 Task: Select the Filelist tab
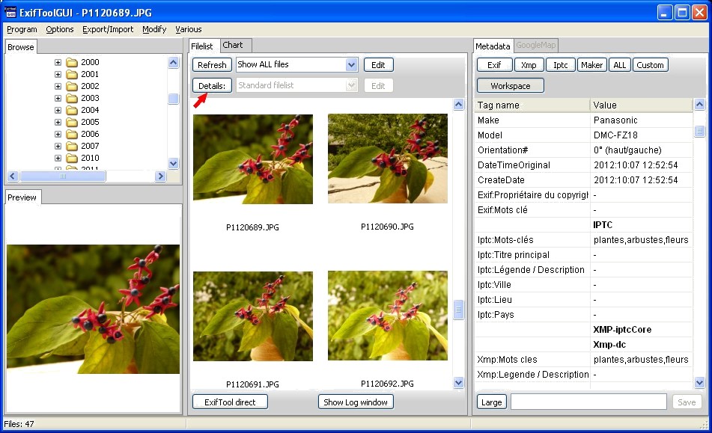[203, 46]
